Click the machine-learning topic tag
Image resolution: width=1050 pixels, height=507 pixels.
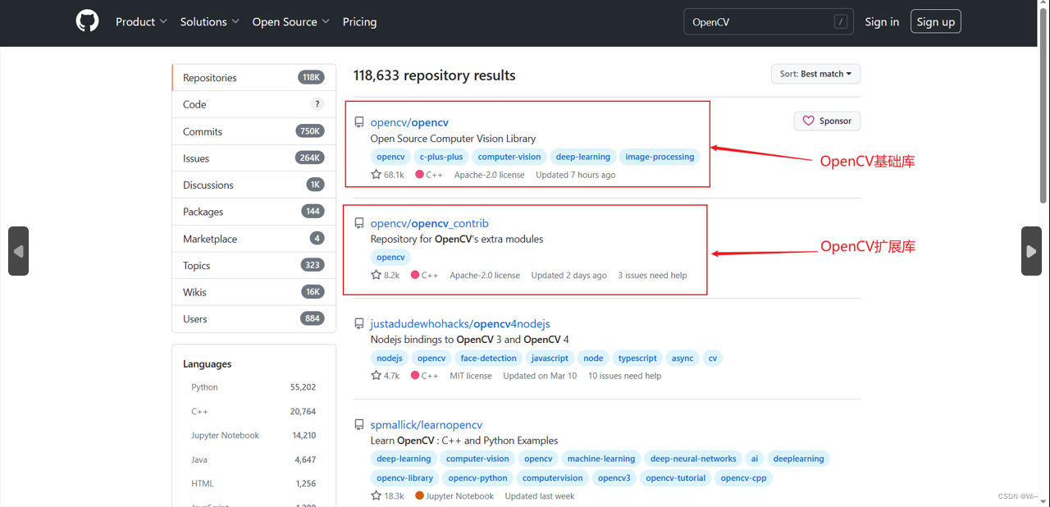tap(601, 459)
